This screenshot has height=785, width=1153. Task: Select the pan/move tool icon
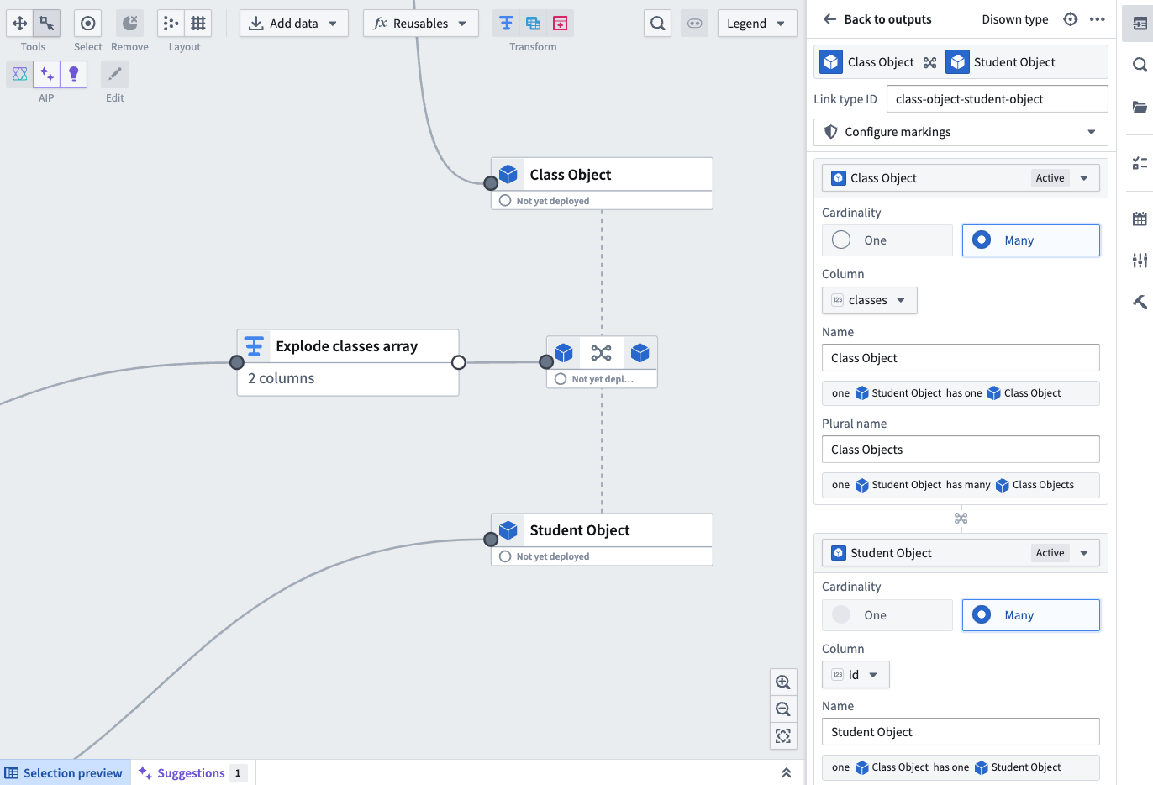(x=19, y=24)
